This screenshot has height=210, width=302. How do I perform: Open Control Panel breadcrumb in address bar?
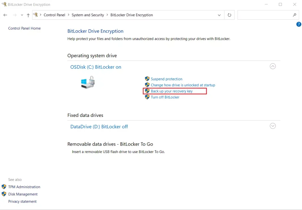54,15
